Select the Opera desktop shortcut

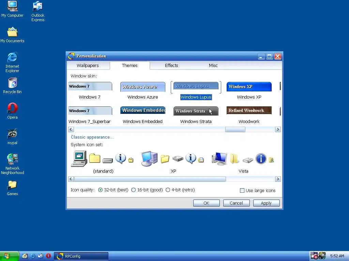tap(13, 111)
